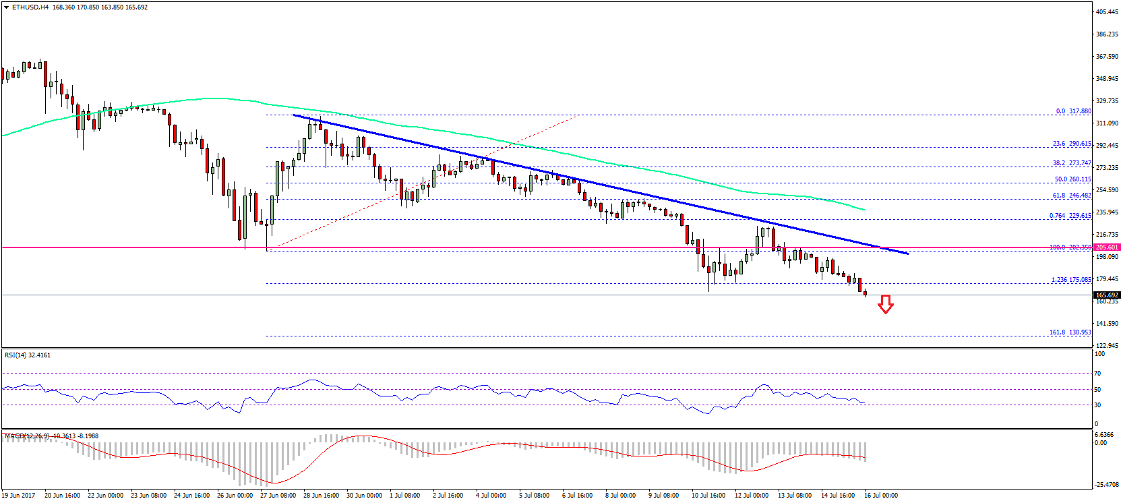Click the 292.445 price axis label
This screenshot has width=1121, height=503.
1108,146
